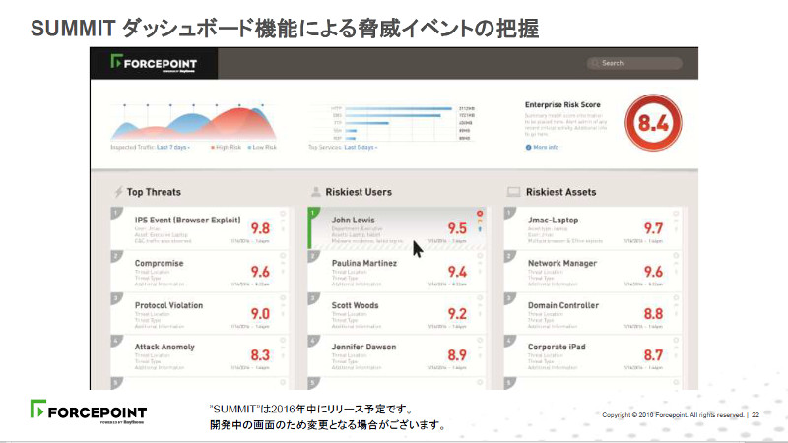This screenshot has height=443, width=788.
Task: Toggle the circle marker on Paulina Martinez card
Action: tap(480, 256)
